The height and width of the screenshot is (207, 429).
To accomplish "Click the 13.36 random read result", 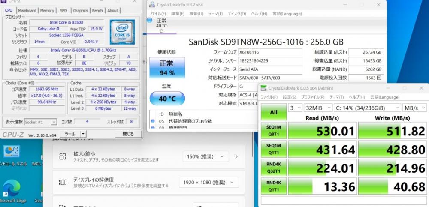I will coord(323,186).
